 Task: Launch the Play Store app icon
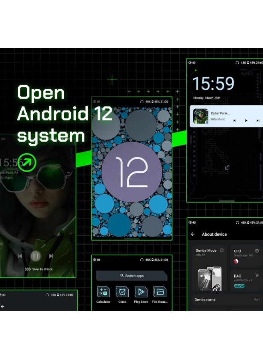pos(141,292)
